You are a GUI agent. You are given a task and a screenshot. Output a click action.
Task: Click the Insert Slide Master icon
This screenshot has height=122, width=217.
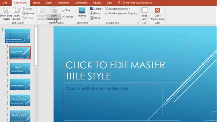pos(6,10)
